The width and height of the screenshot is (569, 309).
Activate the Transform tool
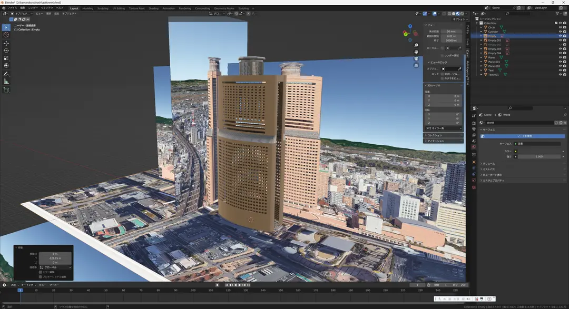pyautogui.click(x=6, y=66)
